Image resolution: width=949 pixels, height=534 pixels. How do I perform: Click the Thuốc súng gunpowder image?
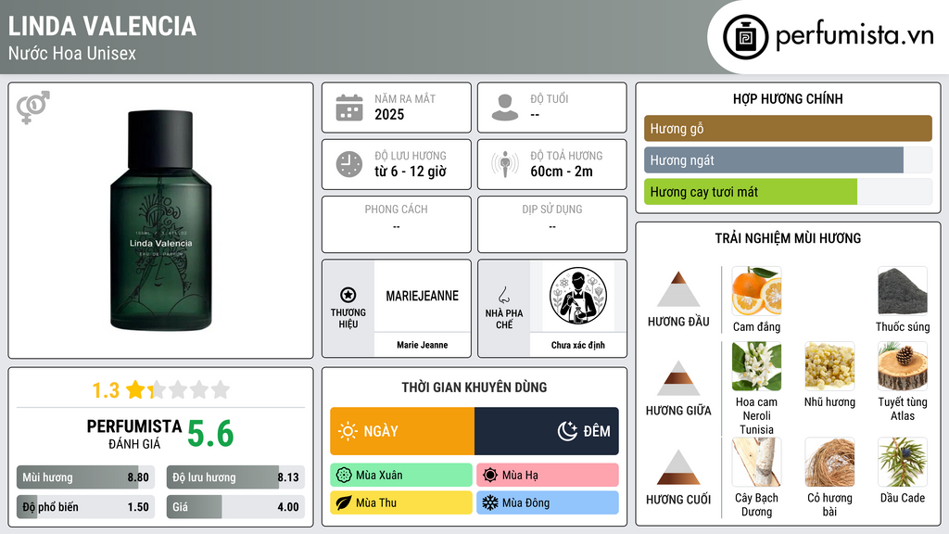click(903, 291)
